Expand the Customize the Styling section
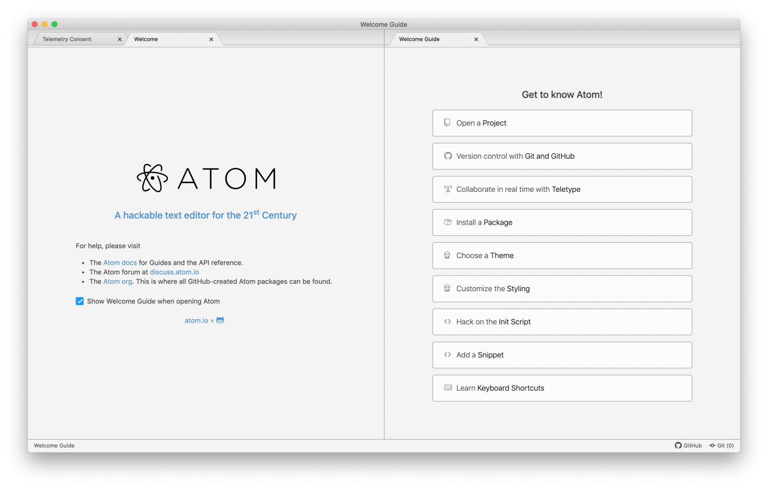The height and width of the screenshot is (489, 768). coord(561,289)
